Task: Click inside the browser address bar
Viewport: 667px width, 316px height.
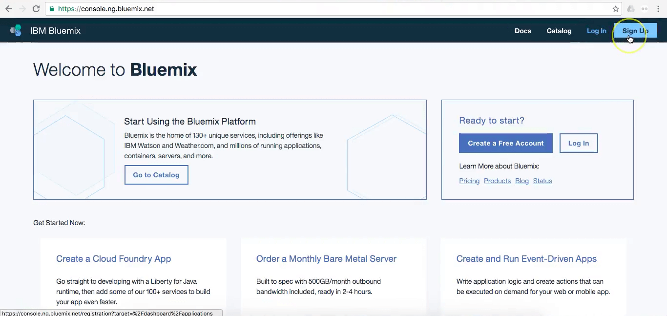Action: (x=195, y=8)
